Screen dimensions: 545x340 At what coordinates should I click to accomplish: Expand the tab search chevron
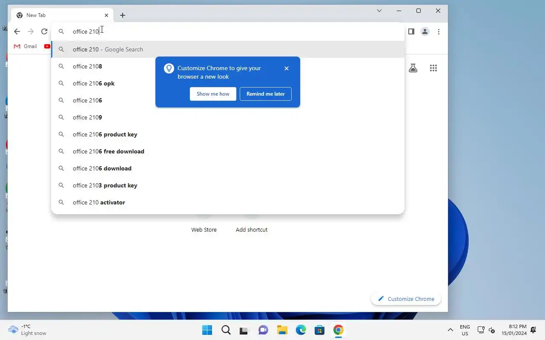point(379,11)
